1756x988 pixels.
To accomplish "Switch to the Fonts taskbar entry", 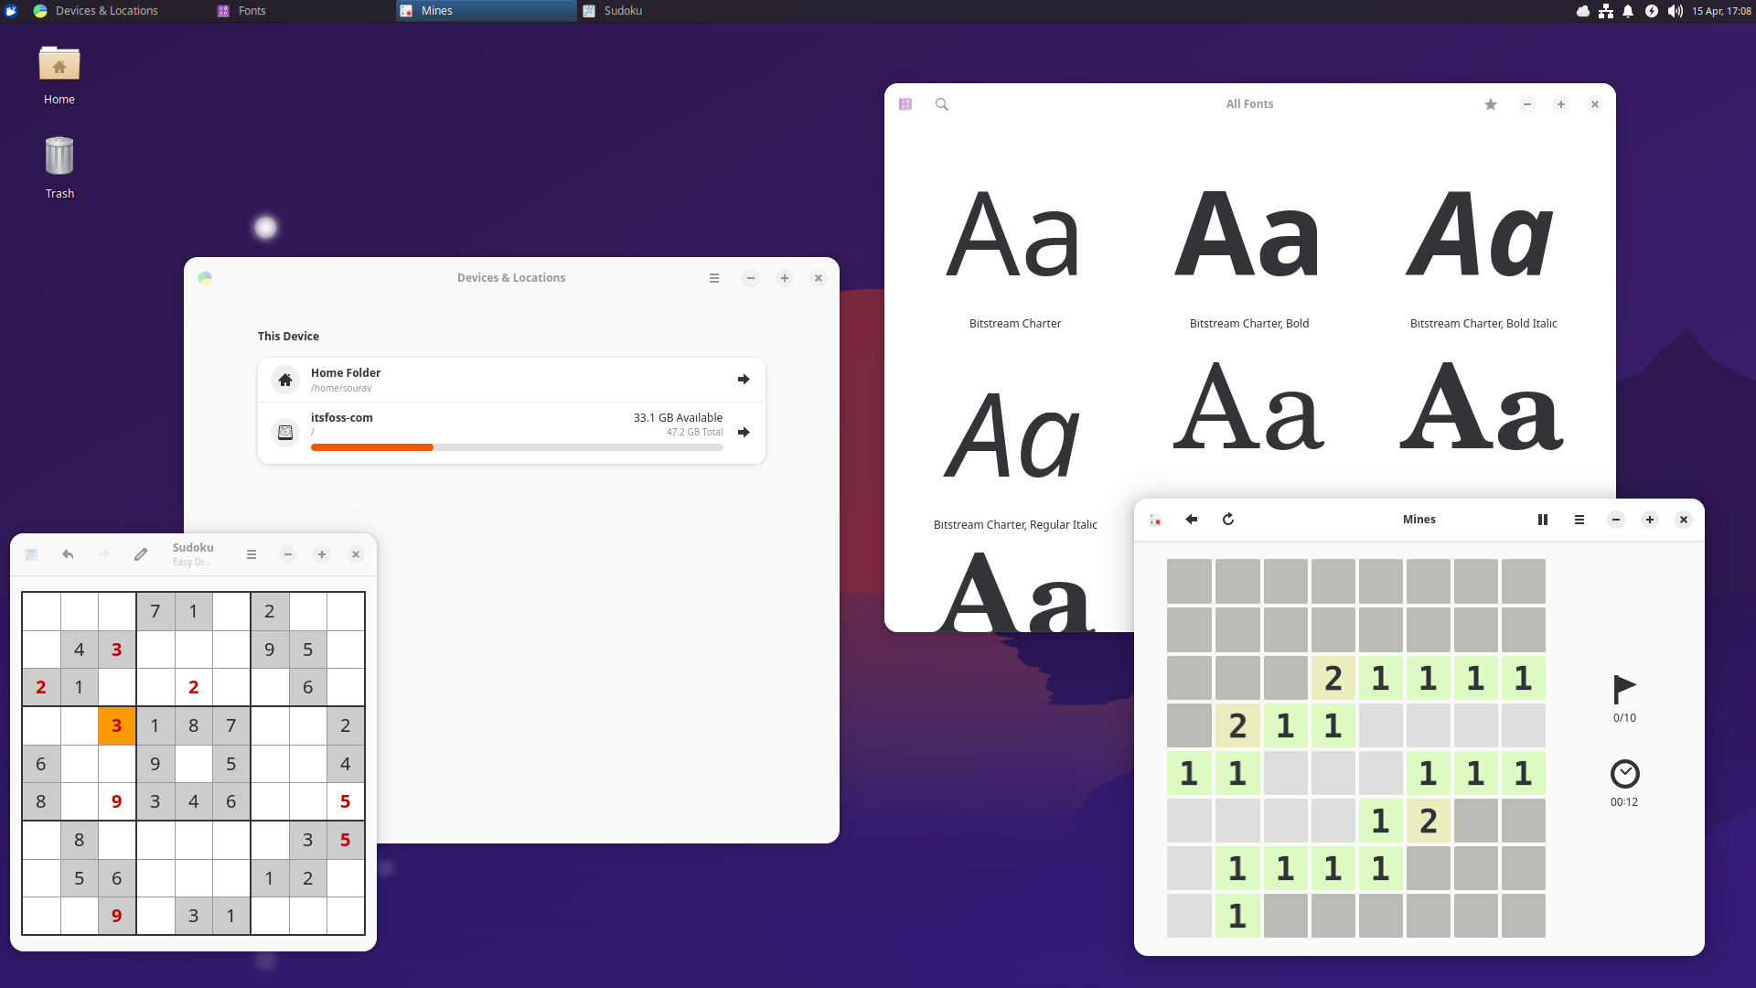I will click(251, 11).
